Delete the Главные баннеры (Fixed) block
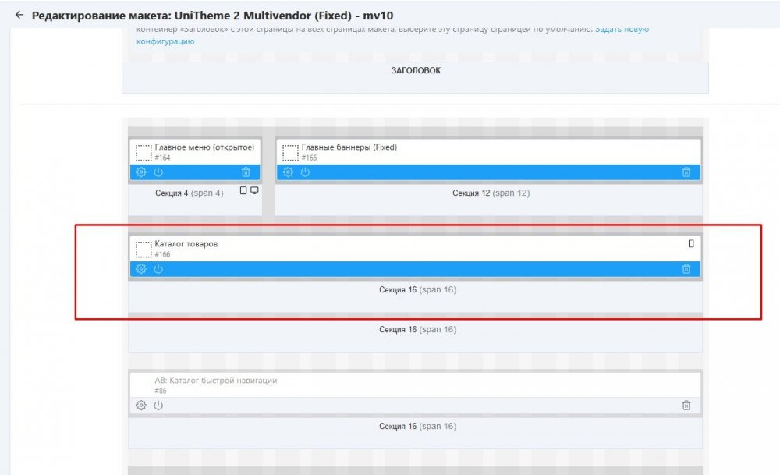This screenshot has height=475, width=780. 686,172
